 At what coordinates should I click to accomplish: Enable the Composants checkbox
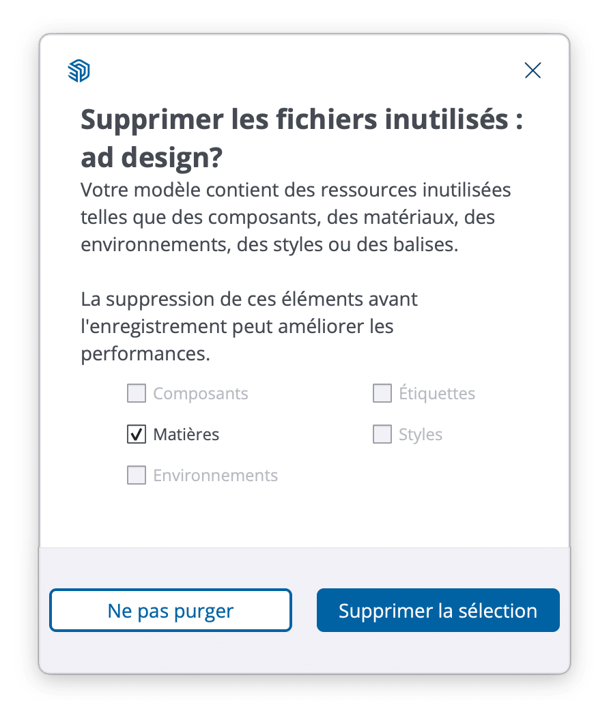(x=137, y=394)
